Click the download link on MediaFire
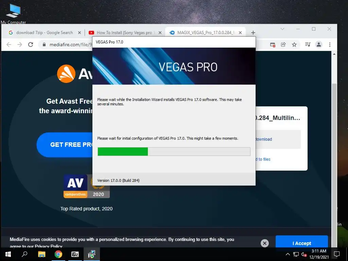 pyautogui.click(x=264, y=139)
